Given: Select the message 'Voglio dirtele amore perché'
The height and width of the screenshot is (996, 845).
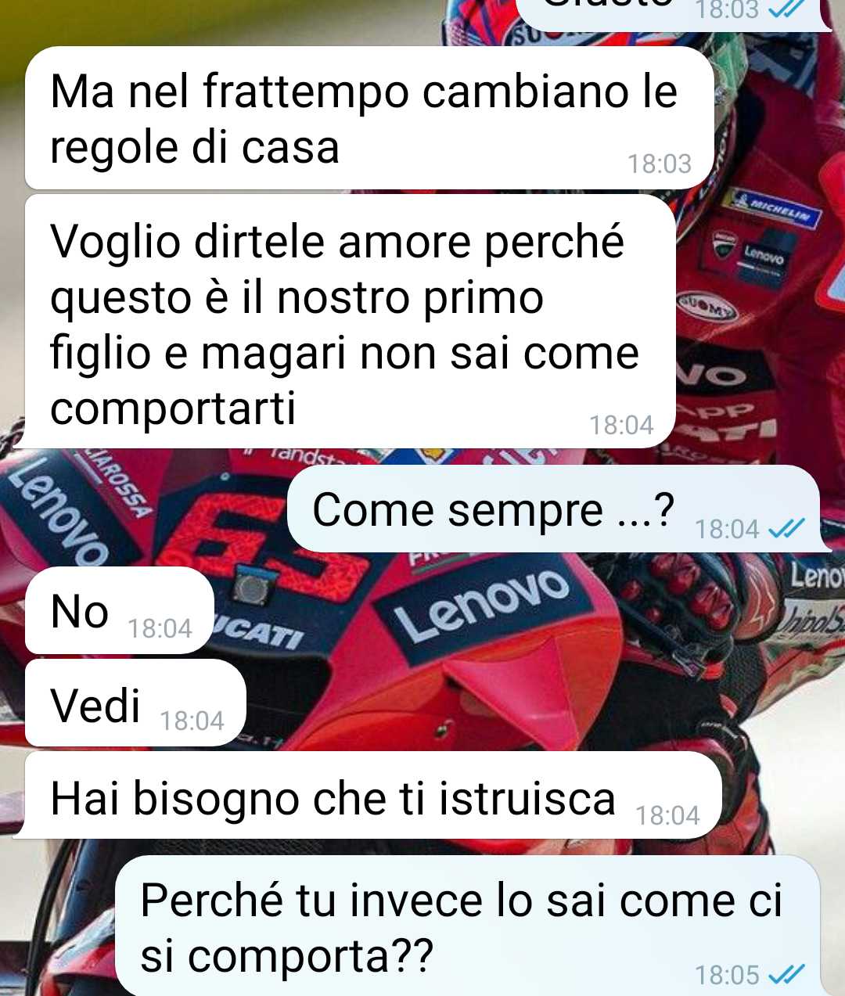Looking at the screenshot, I should click(350, 322).
